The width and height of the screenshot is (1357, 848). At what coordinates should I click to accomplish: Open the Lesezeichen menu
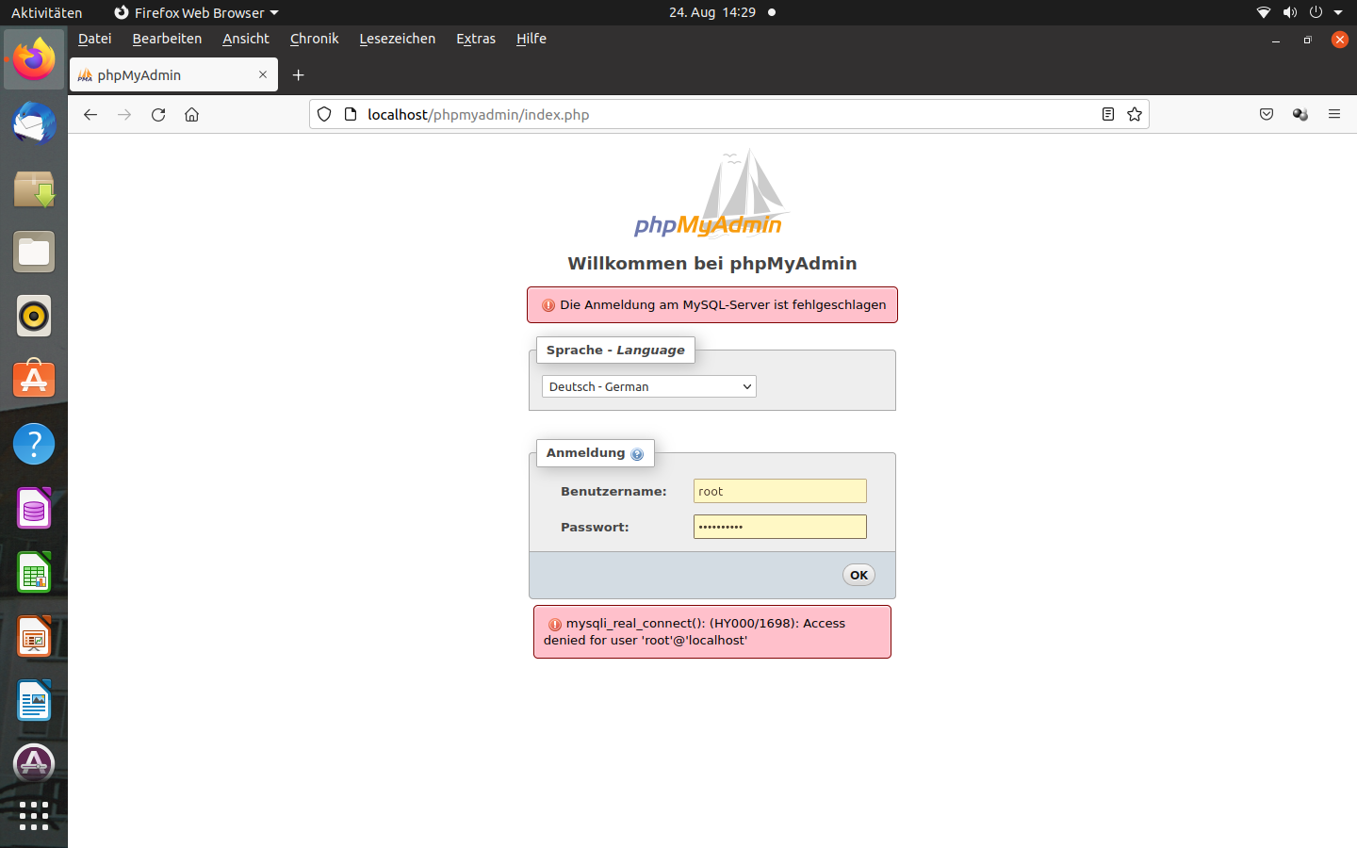[398, 39]
